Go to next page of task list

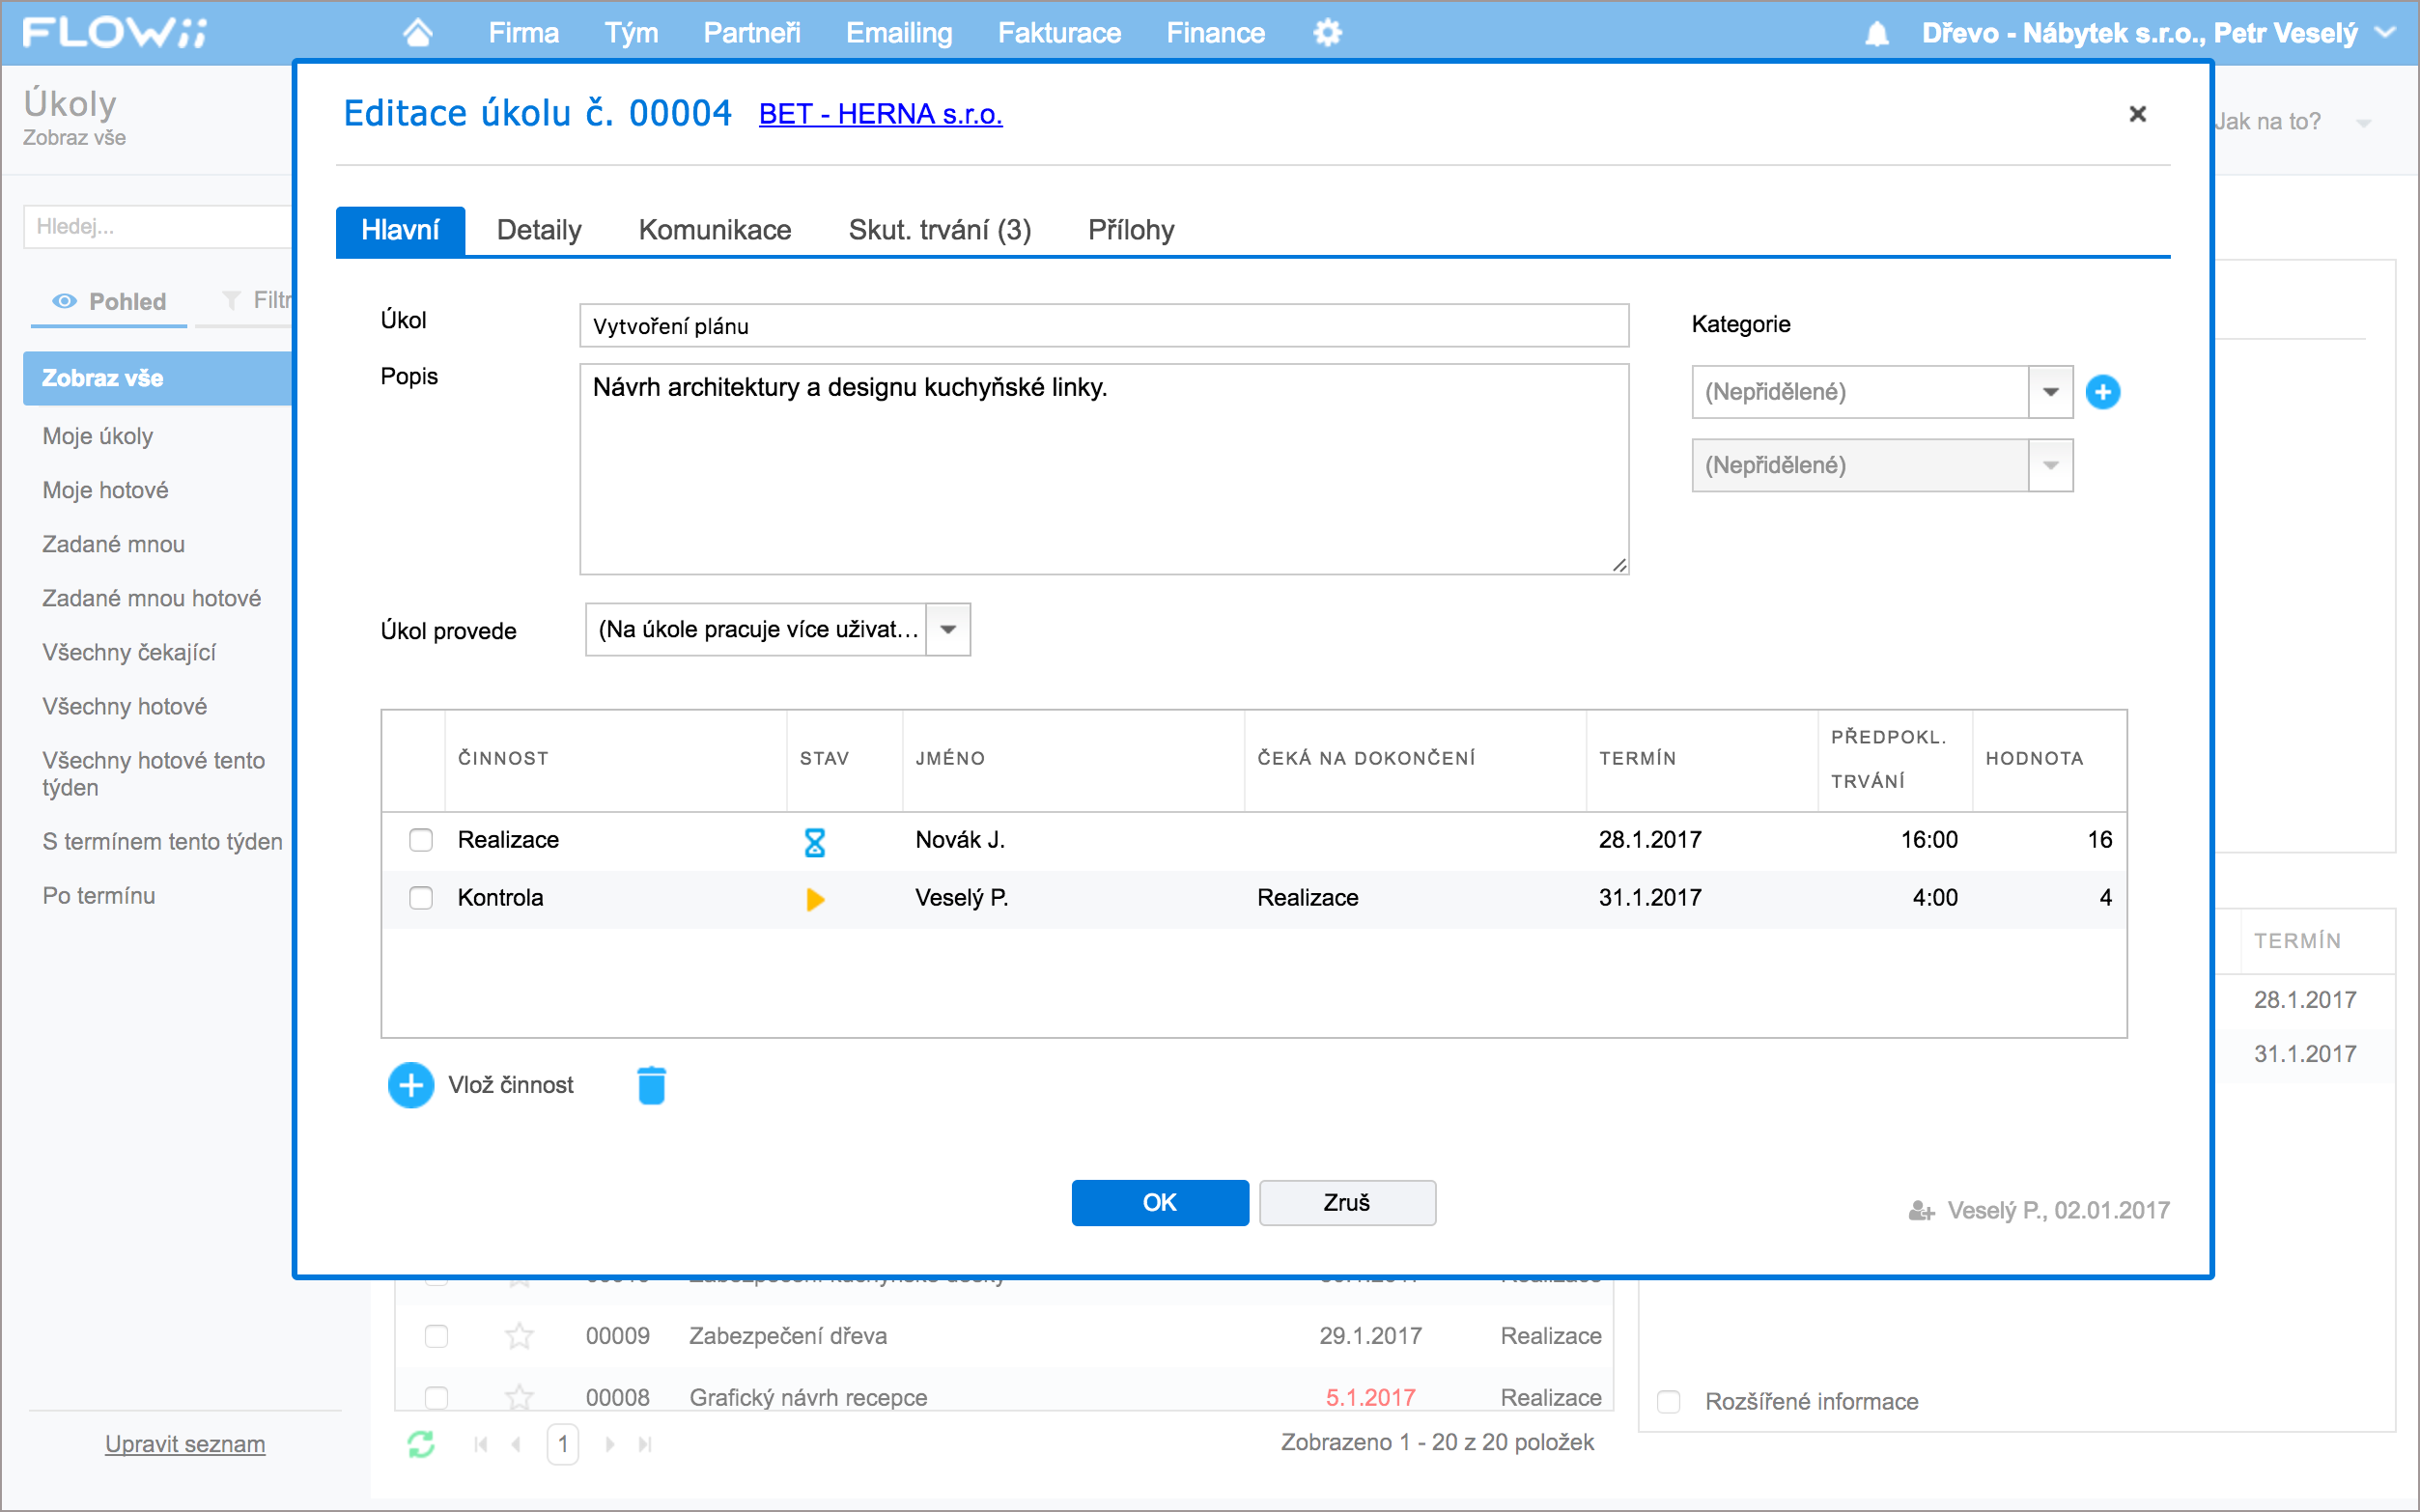(609, 1444)
